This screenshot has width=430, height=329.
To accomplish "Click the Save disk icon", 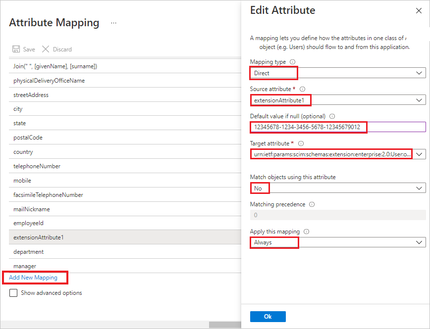I will (x=16, y=49).
